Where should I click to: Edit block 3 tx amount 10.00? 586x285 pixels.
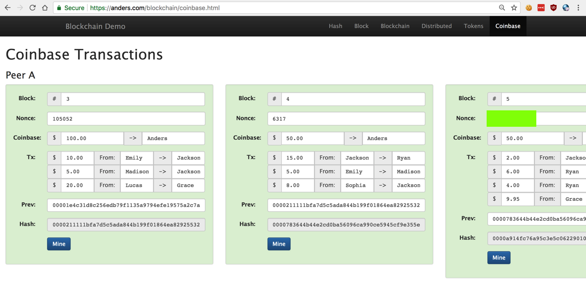[78, 158]
